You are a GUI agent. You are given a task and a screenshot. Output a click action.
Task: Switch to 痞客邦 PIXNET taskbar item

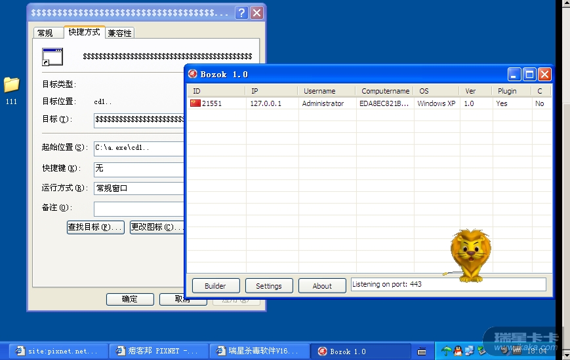click(159, 351)
